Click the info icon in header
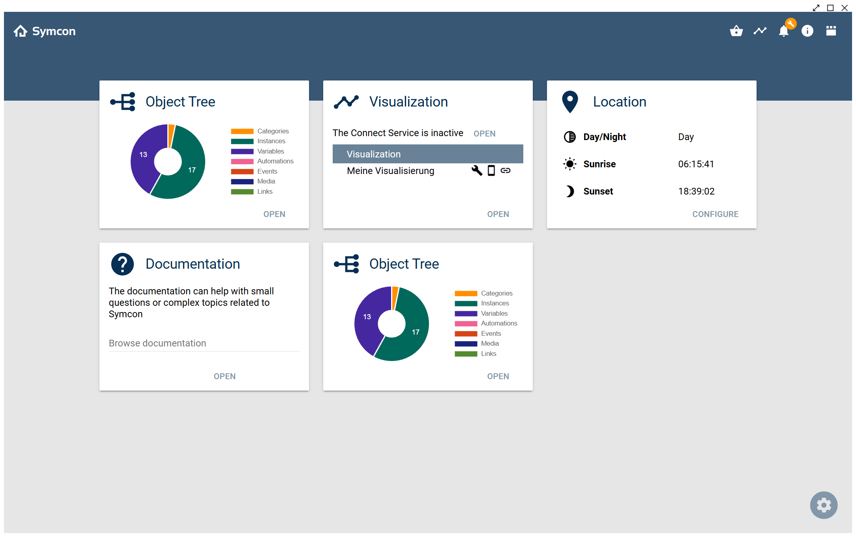This screenshot has width=856, height=537. [807, 31]
